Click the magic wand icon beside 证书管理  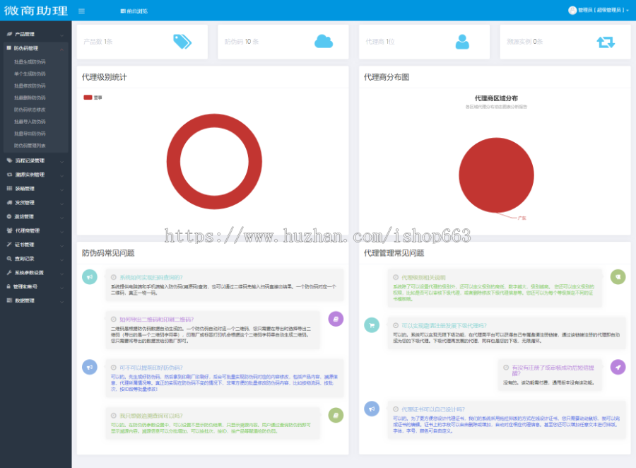click(9, 245)
